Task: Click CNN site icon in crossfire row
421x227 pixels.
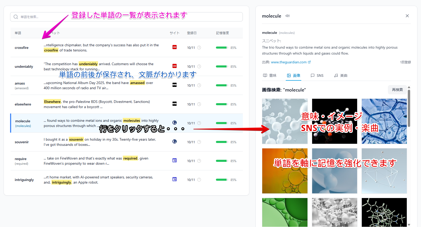Action: 175,47
